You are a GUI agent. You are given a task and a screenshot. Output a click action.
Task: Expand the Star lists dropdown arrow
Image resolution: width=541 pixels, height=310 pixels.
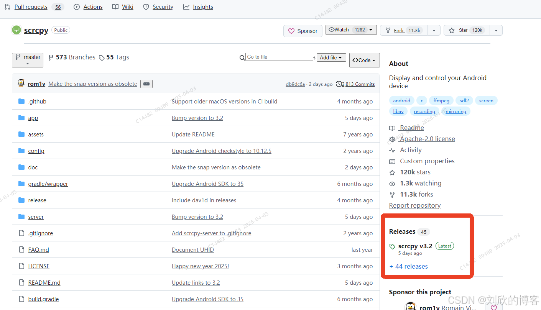[x=496, y=30]
